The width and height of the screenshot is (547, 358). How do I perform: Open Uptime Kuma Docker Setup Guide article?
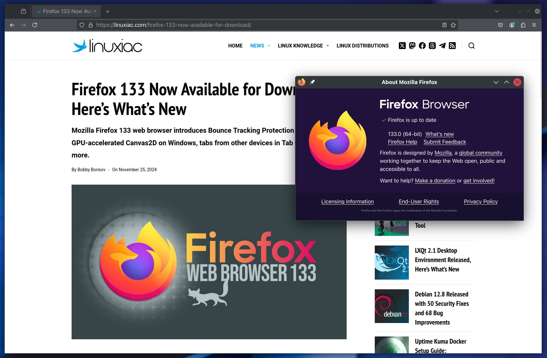click(440, 346)
